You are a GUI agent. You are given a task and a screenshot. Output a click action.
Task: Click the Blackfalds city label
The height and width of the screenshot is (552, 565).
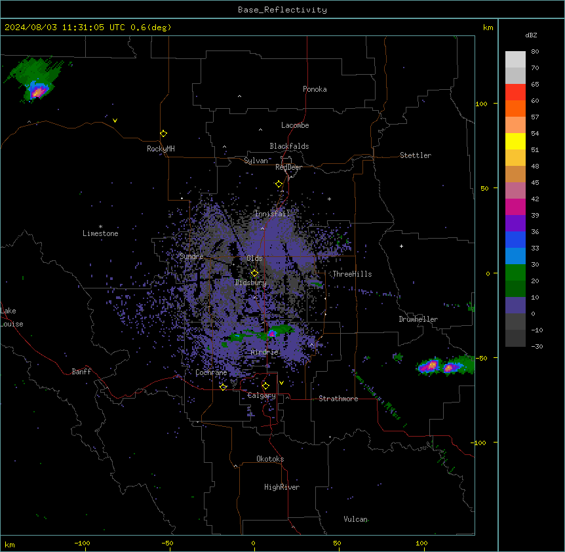click(x=289, y=146)
